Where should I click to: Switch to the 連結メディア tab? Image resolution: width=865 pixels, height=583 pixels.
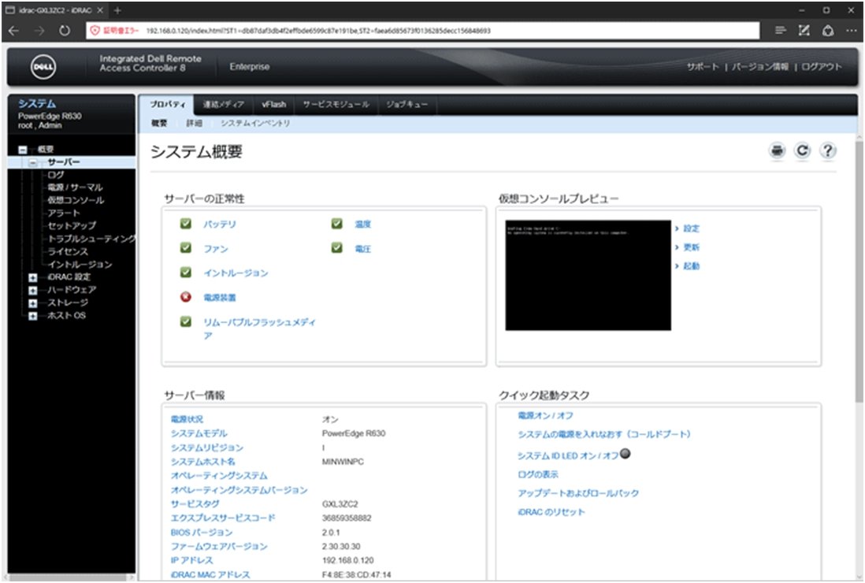223,104
